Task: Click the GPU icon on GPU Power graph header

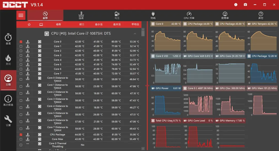Action: (x=153, y=88)
